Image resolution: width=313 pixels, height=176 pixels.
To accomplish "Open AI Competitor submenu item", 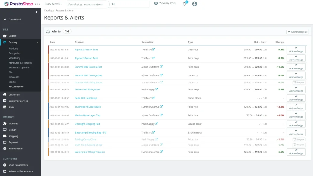I will (16, 86).
